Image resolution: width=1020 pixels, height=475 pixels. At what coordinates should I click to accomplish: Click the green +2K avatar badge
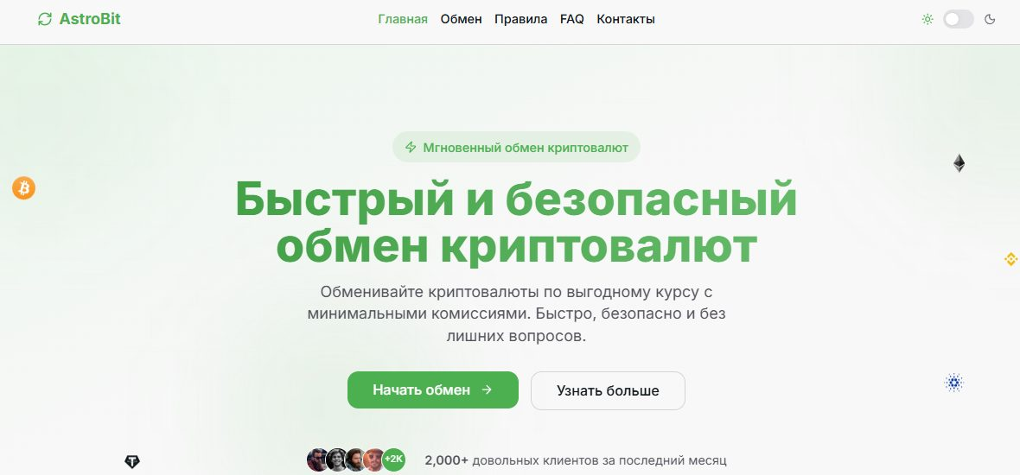pyautogui.click(x=393, y=460)
